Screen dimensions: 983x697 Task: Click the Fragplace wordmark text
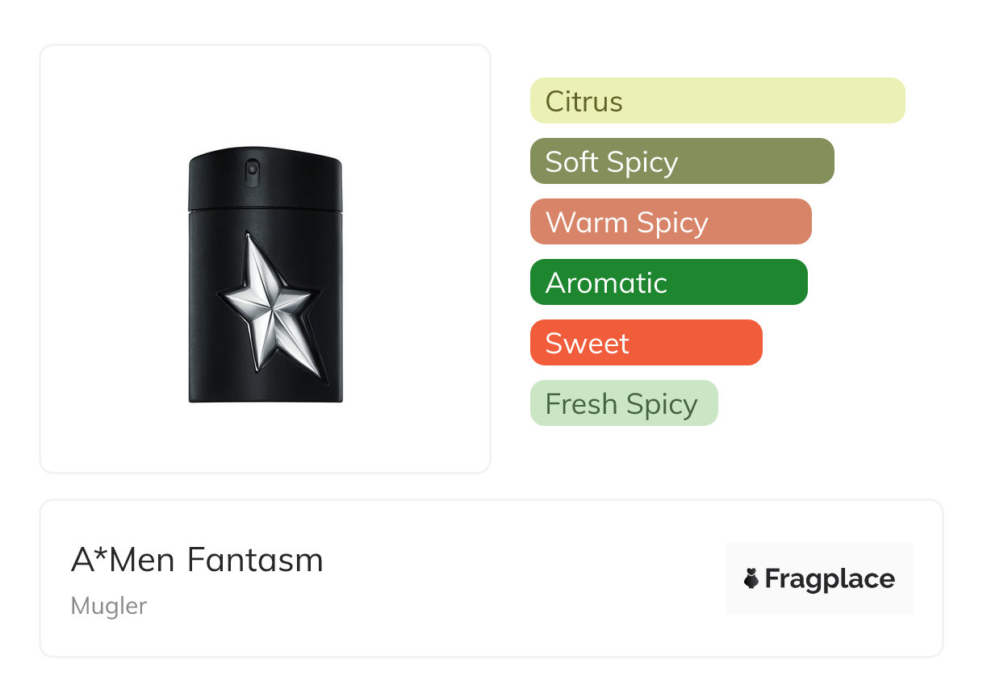click(829, 578)
